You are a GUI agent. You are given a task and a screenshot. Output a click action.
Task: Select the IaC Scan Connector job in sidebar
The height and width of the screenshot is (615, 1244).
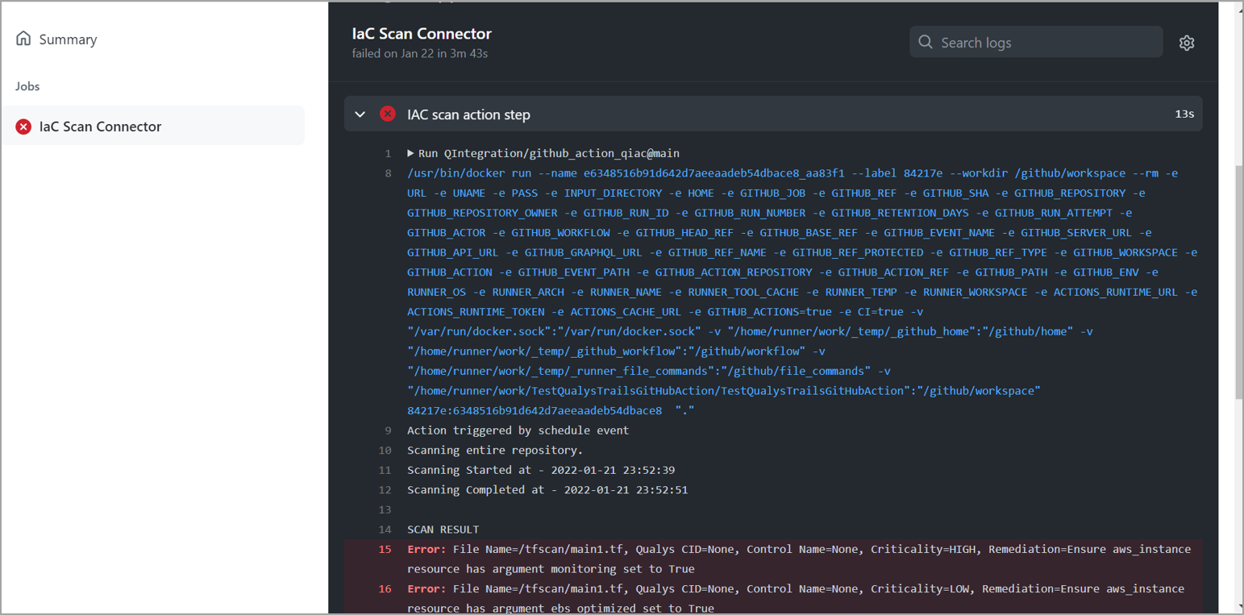(100, 127)
